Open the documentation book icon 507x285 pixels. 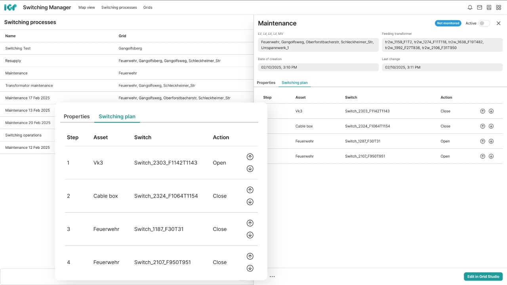489,7
